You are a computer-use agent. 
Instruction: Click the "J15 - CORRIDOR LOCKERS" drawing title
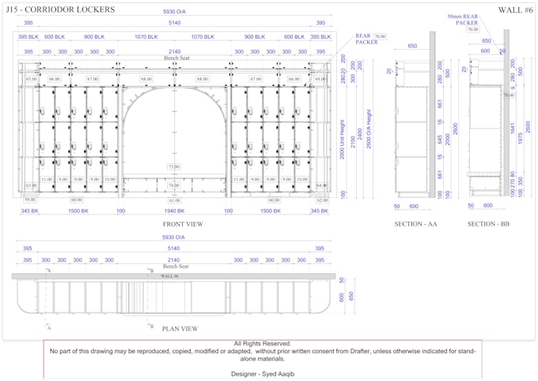[60, 10]
